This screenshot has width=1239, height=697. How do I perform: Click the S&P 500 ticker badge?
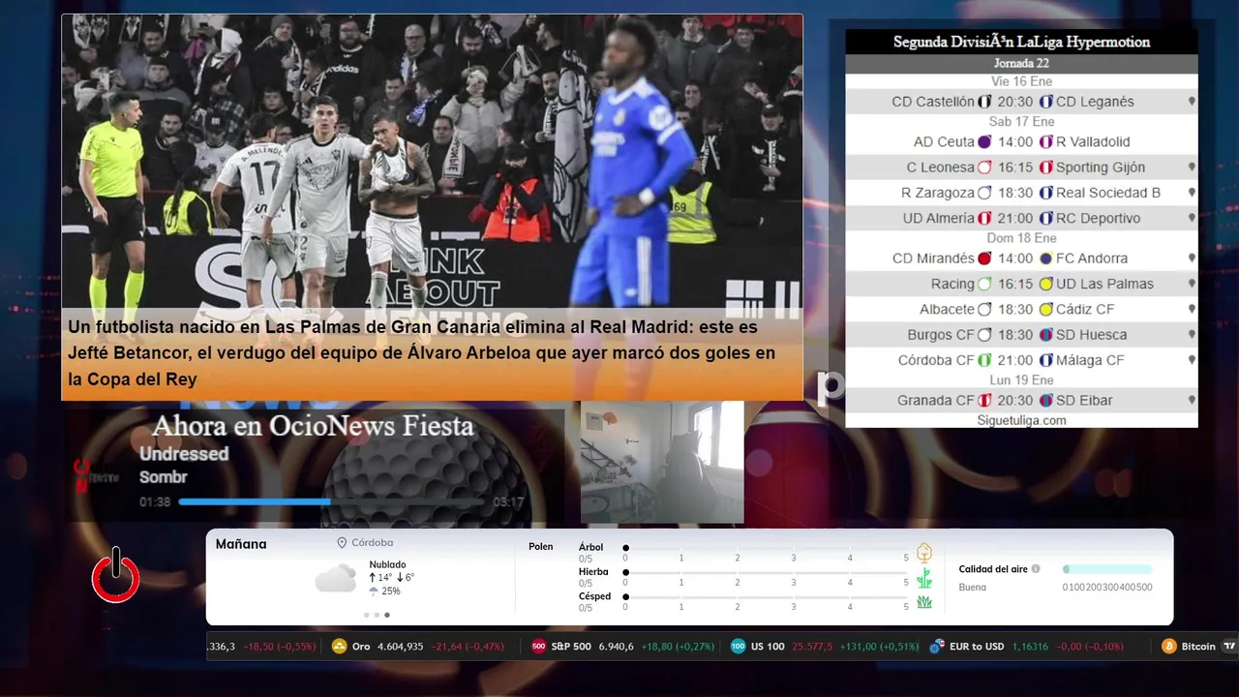539,647
